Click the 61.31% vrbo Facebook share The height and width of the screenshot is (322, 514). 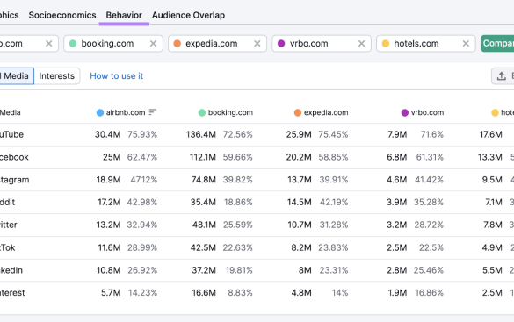430,157
